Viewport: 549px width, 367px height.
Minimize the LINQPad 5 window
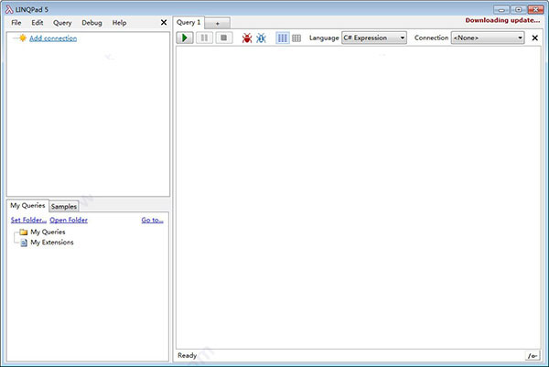click(501, 9)
